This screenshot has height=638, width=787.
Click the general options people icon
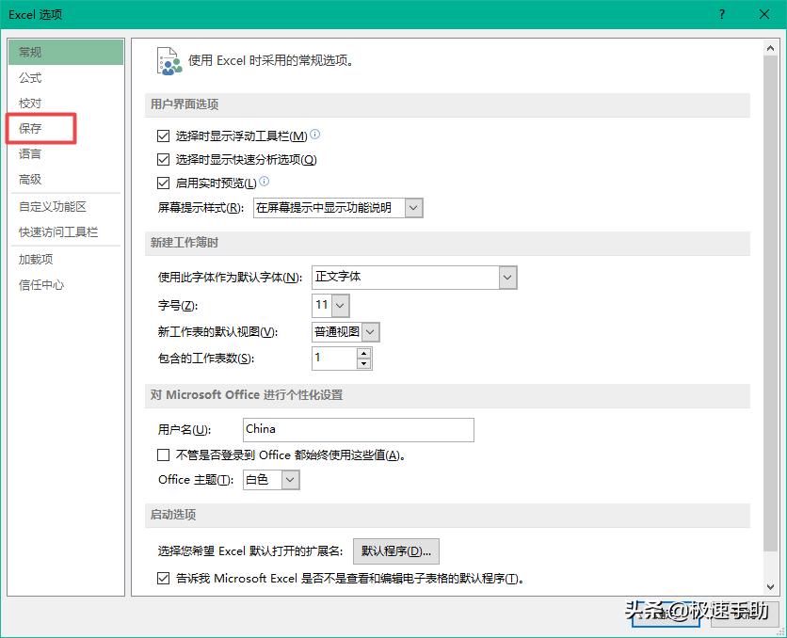pyautogui.click(x=169, y=59)
